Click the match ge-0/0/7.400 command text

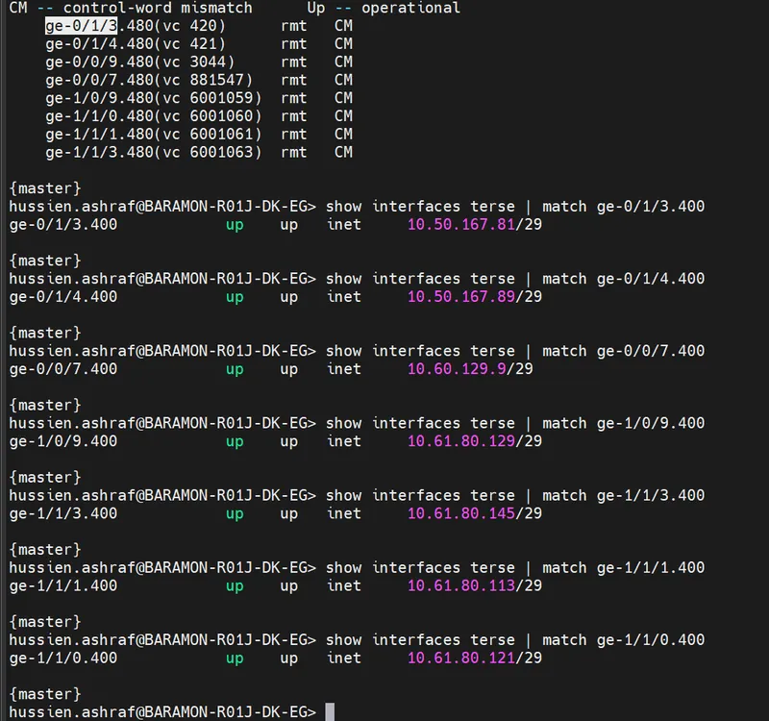coord(623,351)
